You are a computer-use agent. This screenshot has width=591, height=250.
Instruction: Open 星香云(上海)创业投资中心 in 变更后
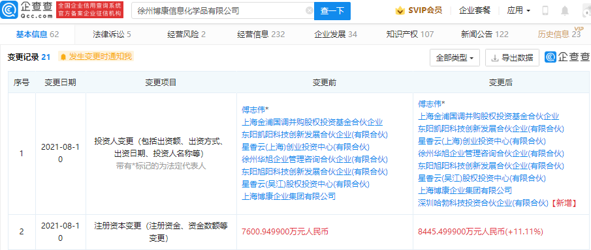(x=482, y=141)
